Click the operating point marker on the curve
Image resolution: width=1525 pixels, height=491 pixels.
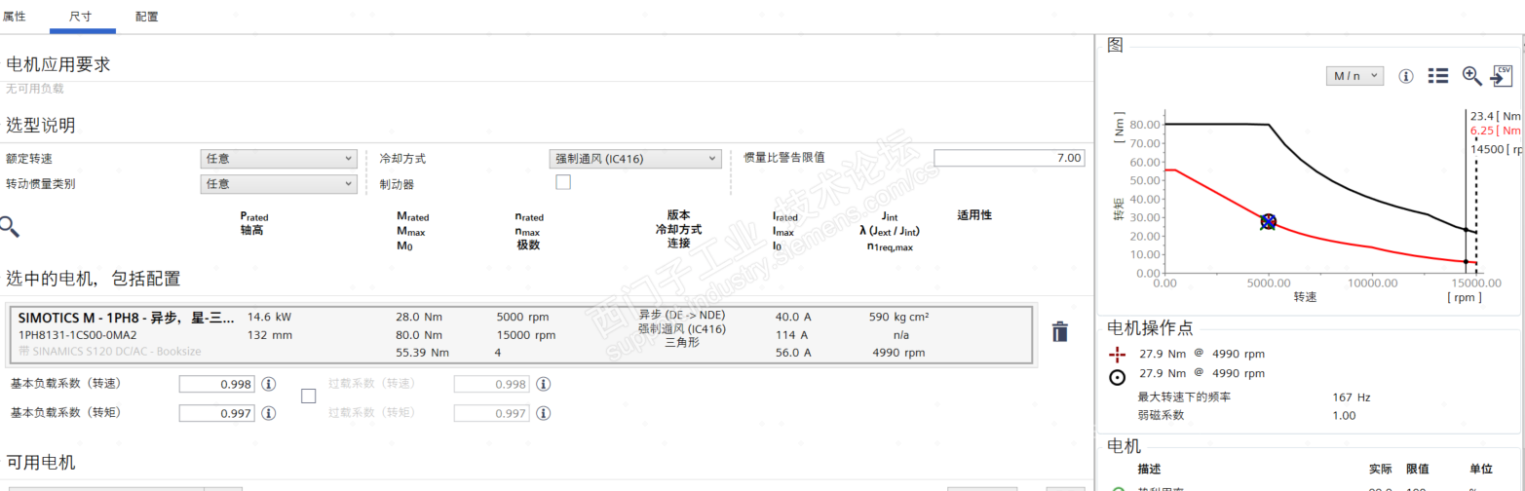click(1268, 222)
